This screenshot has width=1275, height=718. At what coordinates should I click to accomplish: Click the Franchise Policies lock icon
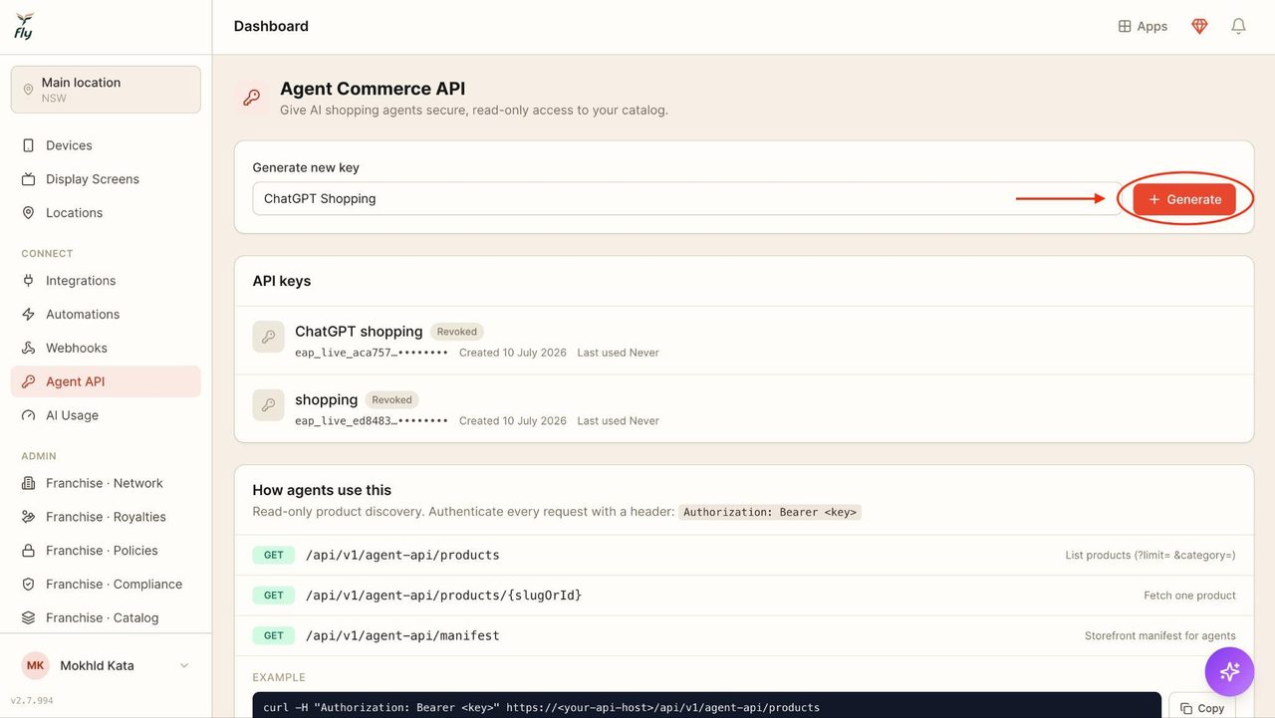pyautogui.click(x=28, y=551)
